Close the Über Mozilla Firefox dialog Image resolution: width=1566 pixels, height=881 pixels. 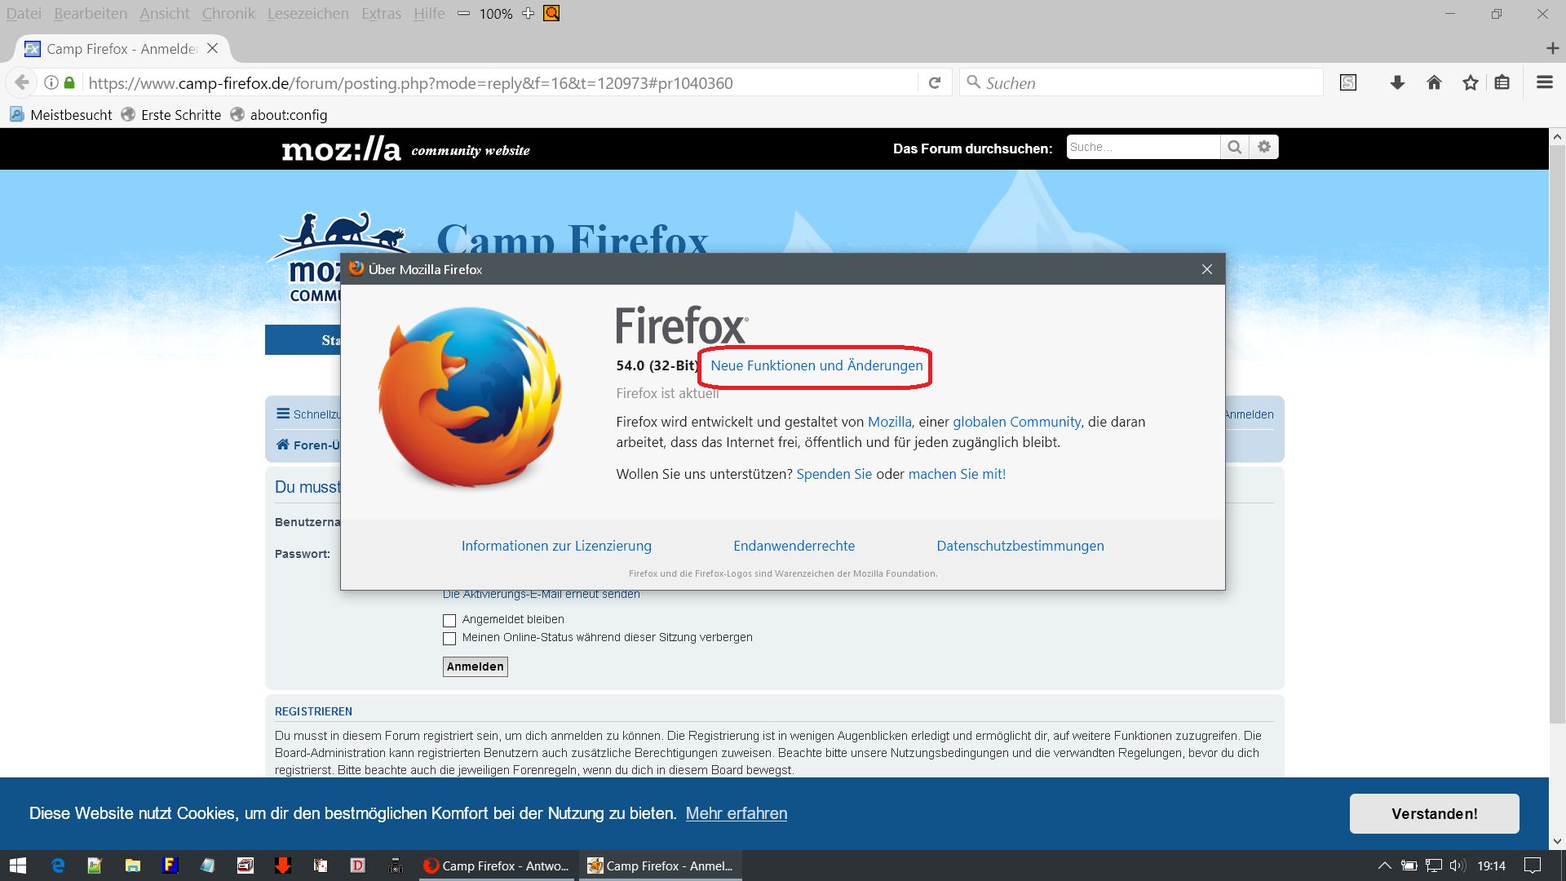(x=1206, y=269)
